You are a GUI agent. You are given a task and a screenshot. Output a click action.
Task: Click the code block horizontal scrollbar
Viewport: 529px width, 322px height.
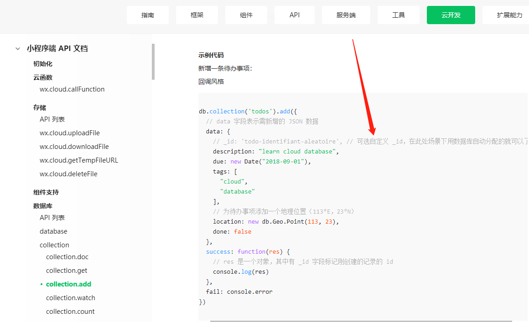pos(361,321)
